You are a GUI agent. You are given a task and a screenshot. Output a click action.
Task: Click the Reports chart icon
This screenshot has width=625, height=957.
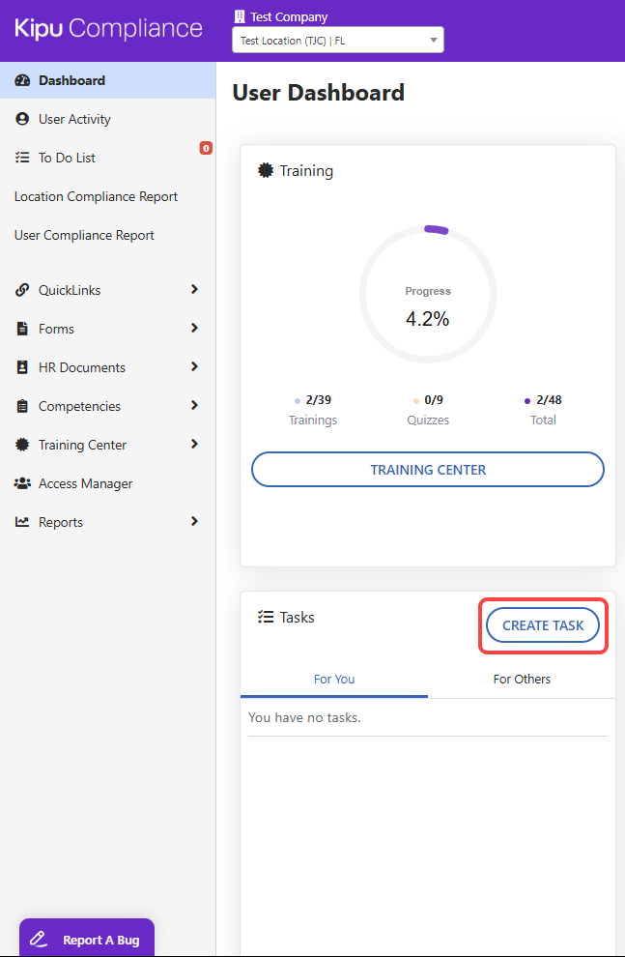pos(22,522)
